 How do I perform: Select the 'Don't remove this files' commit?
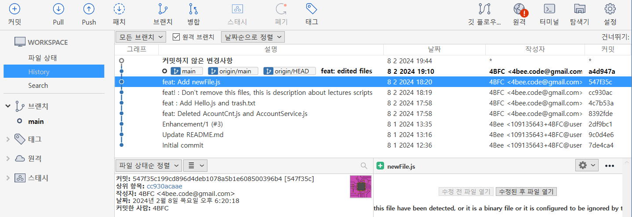point(373,92)
